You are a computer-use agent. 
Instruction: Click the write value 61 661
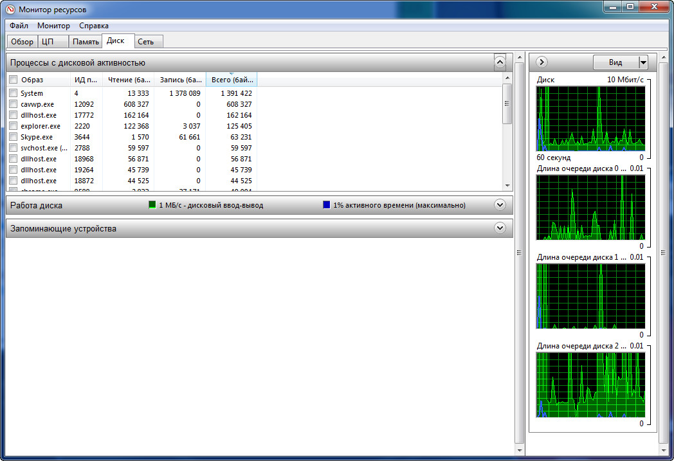pos(190,137)
